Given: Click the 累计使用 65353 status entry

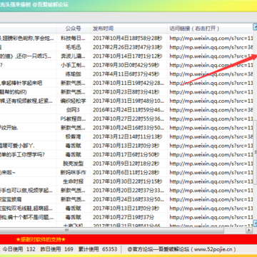Looking at the screenshot, I should click(x=98, y=249).
